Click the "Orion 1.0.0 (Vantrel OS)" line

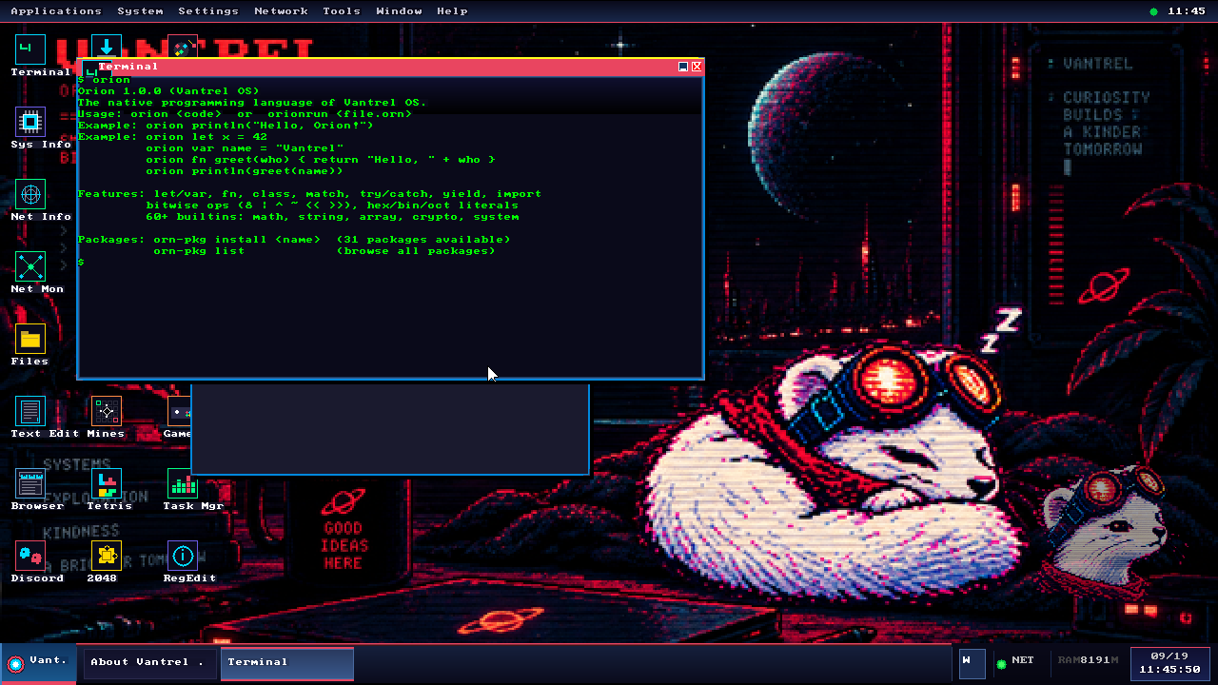[x=168, y=91]
